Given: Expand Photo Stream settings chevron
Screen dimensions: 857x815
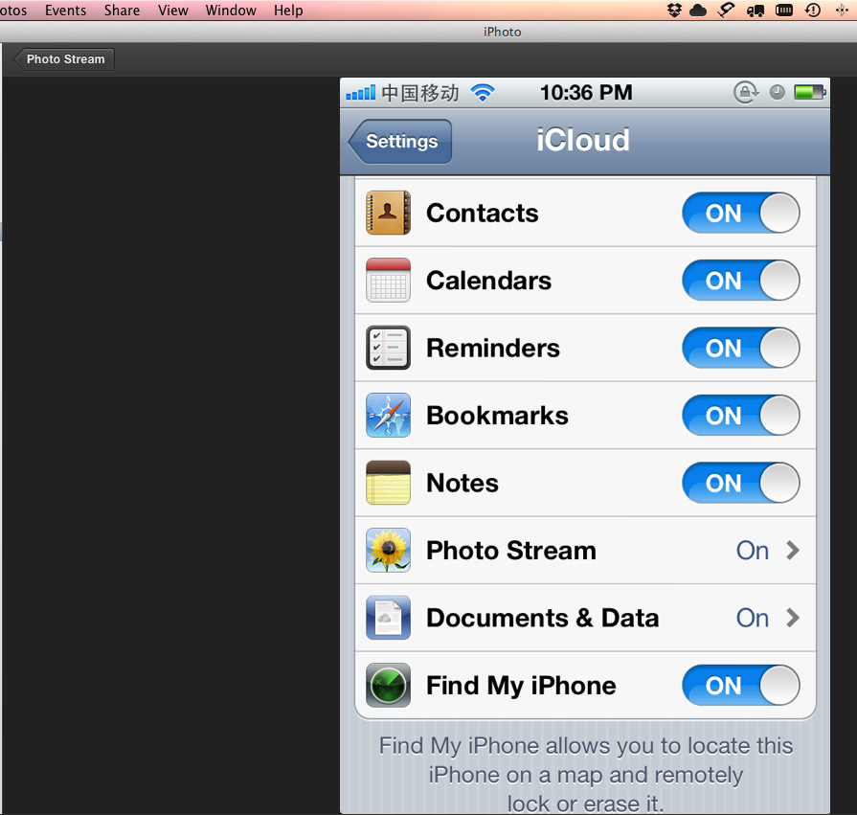Looking at the screenshot, I should [x=793, y=550].
